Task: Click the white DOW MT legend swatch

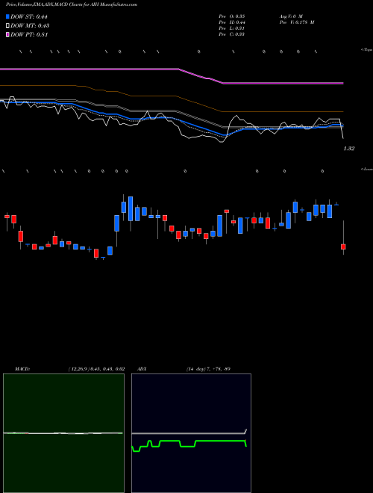Action: 7,25
